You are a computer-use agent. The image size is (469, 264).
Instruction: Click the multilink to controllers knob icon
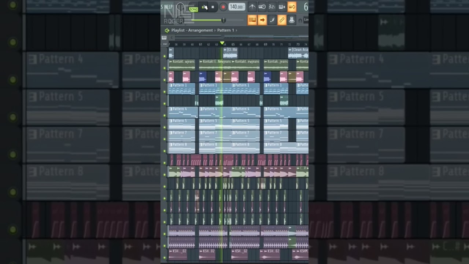click(292, 20)
